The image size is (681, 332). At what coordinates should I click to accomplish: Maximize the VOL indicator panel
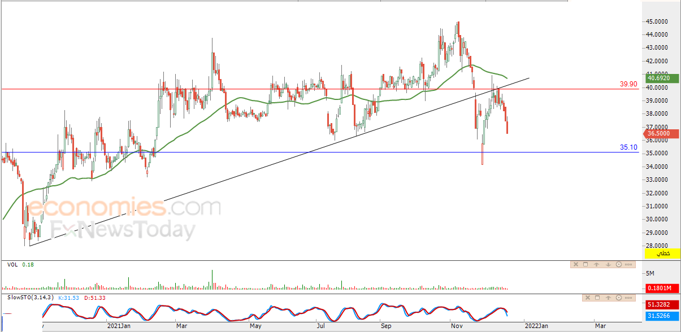coord(585,264)
